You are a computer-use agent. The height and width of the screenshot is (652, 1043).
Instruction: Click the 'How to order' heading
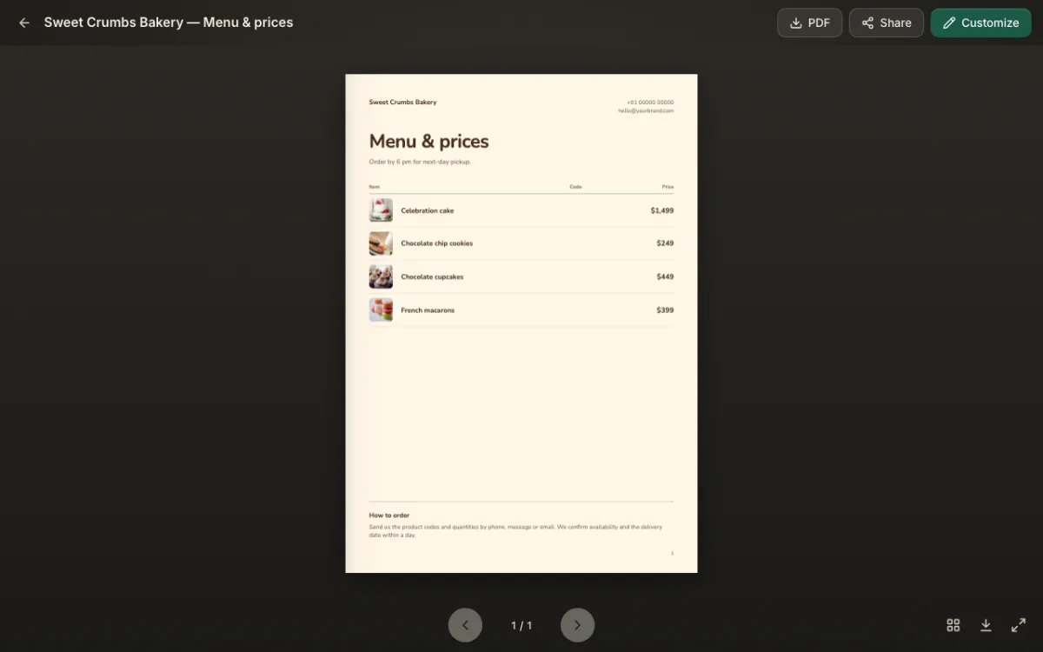click(389, 516)
